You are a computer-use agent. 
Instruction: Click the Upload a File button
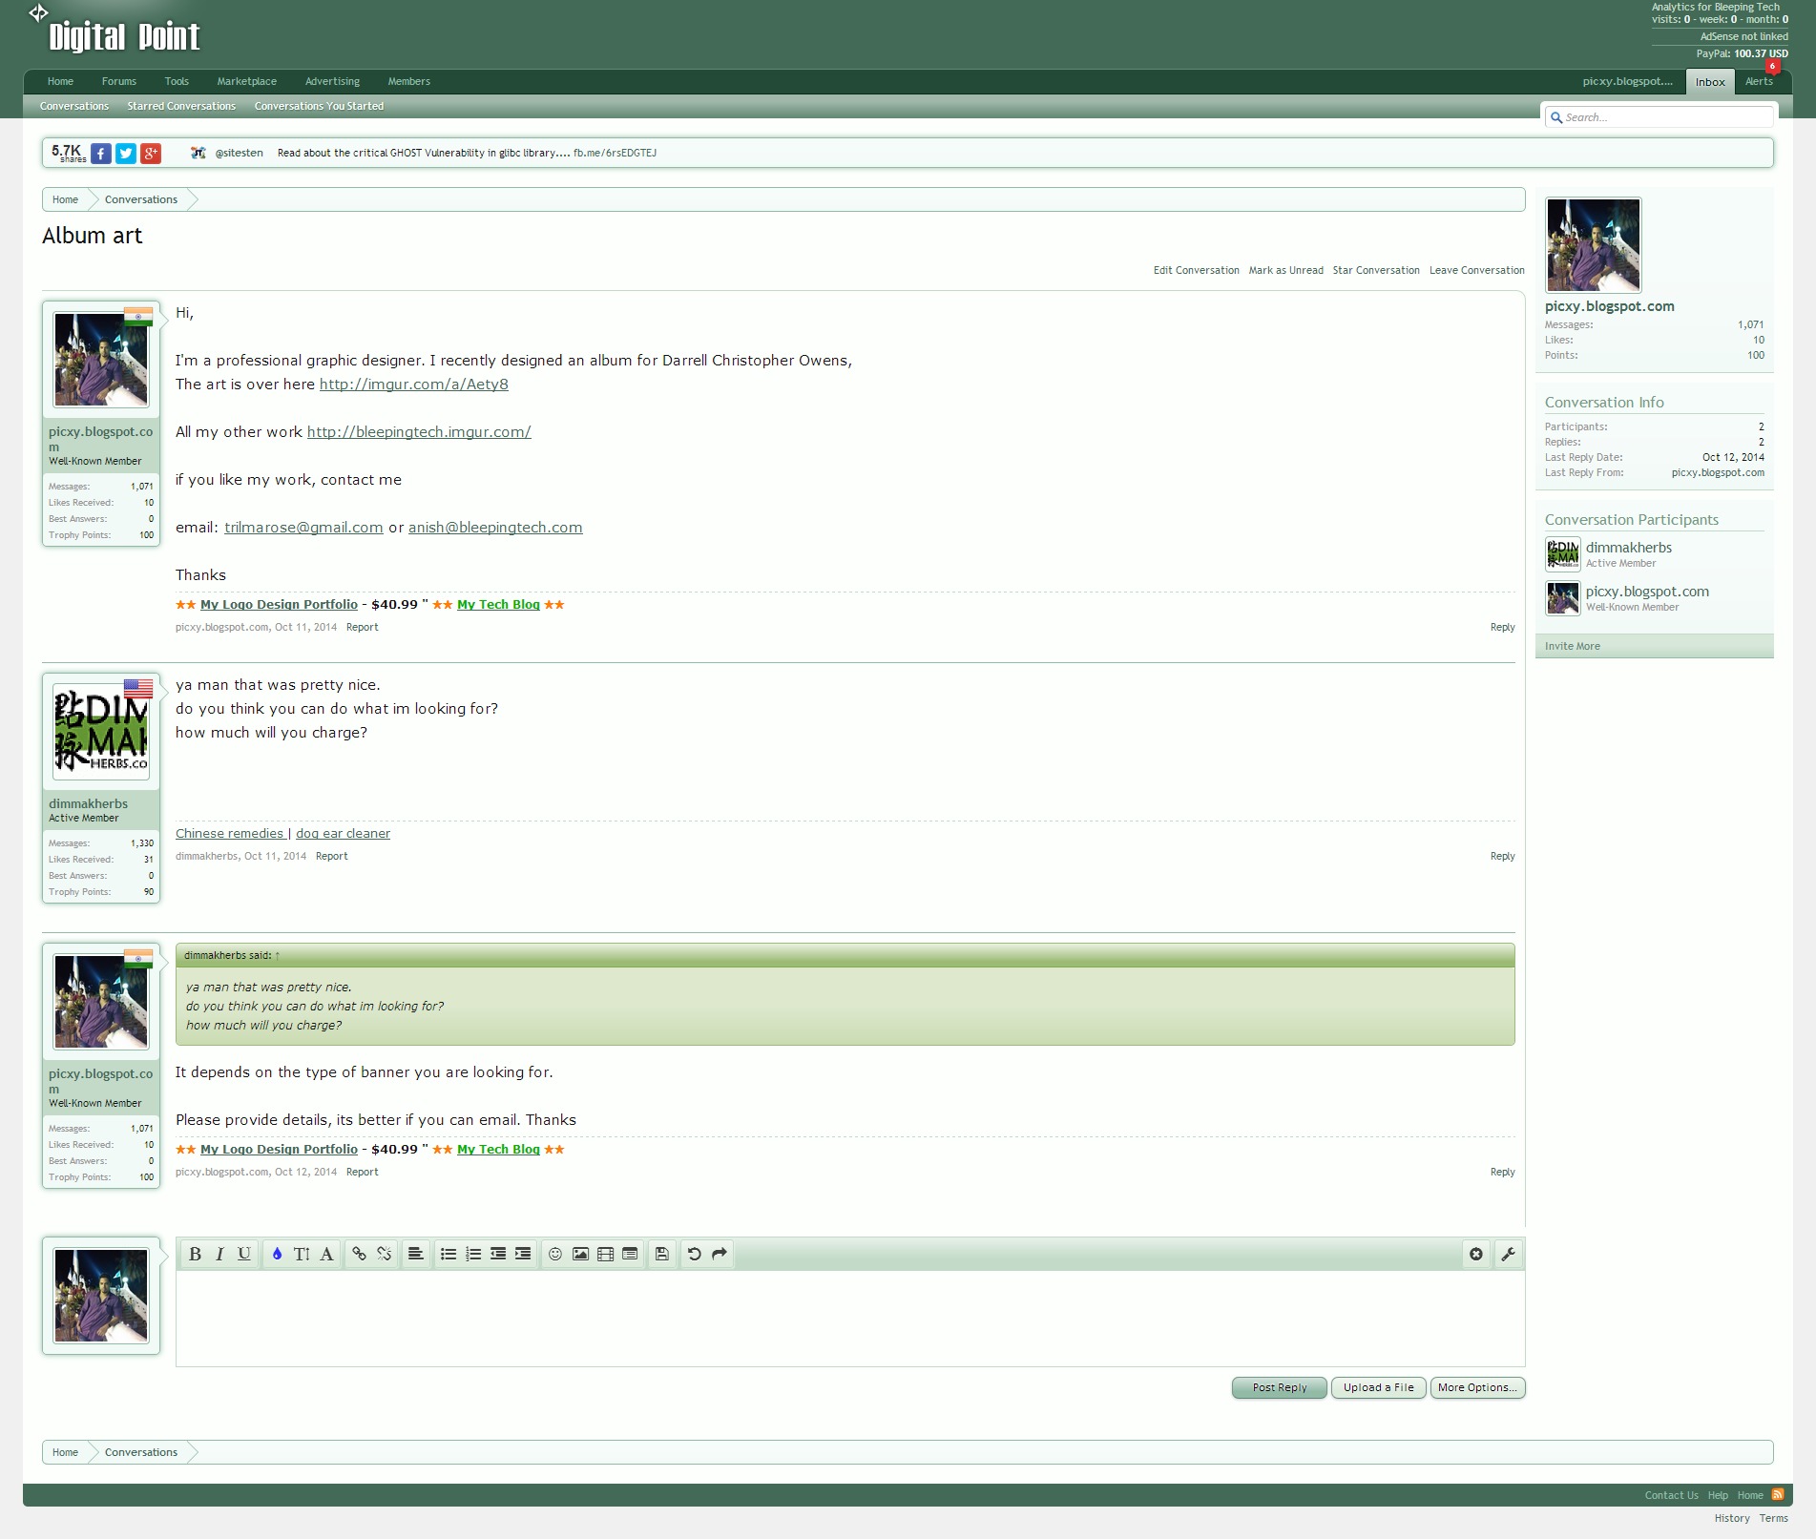coord(1379,1387)
